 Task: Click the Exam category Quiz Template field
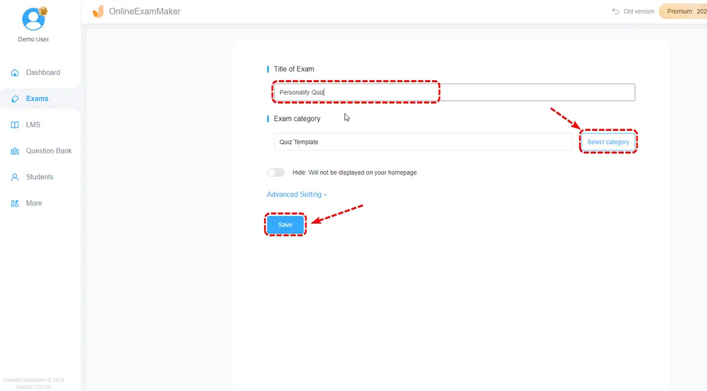[x=422, y=142]
